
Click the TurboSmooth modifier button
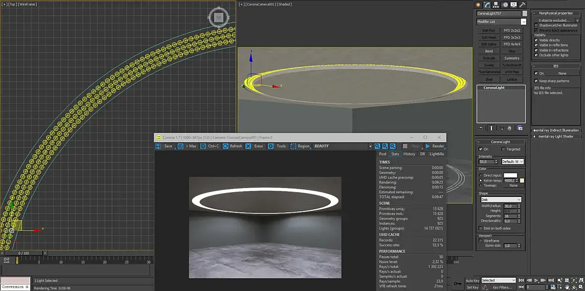coord(512,65)
